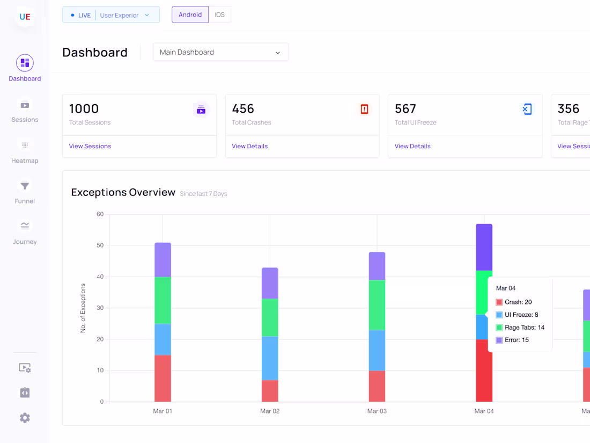Image resolution: width=590 pixels, height=443 pixels.
Task: Open the Journey sidebar icon
Action: 25,226
